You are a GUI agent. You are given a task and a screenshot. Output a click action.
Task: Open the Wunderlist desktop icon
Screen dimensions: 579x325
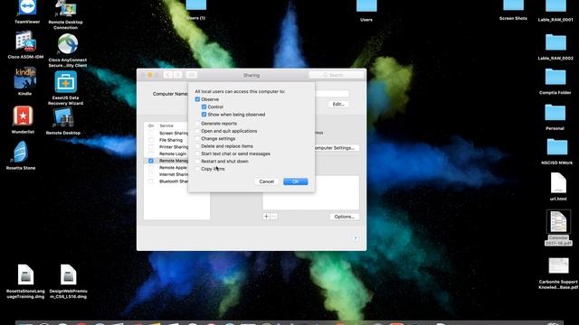pos(23,116)
